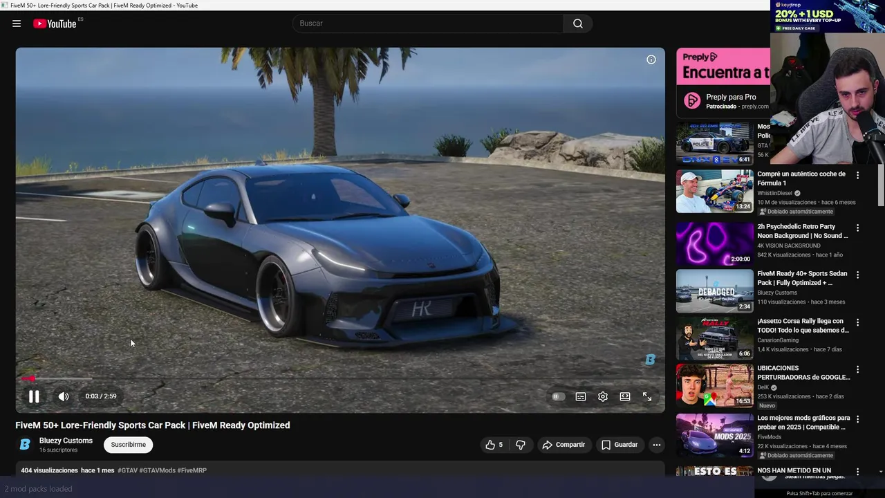This screenshot has width=885, height=498.
Task: Pause the video playback
Action: [34, 396]
